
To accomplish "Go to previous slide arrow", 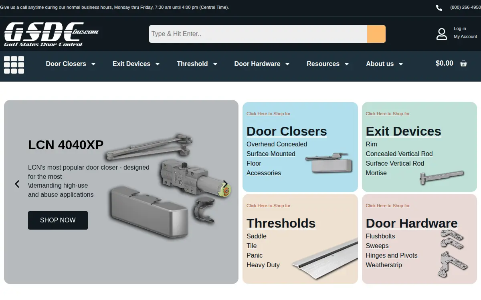I will click(17, 184).
